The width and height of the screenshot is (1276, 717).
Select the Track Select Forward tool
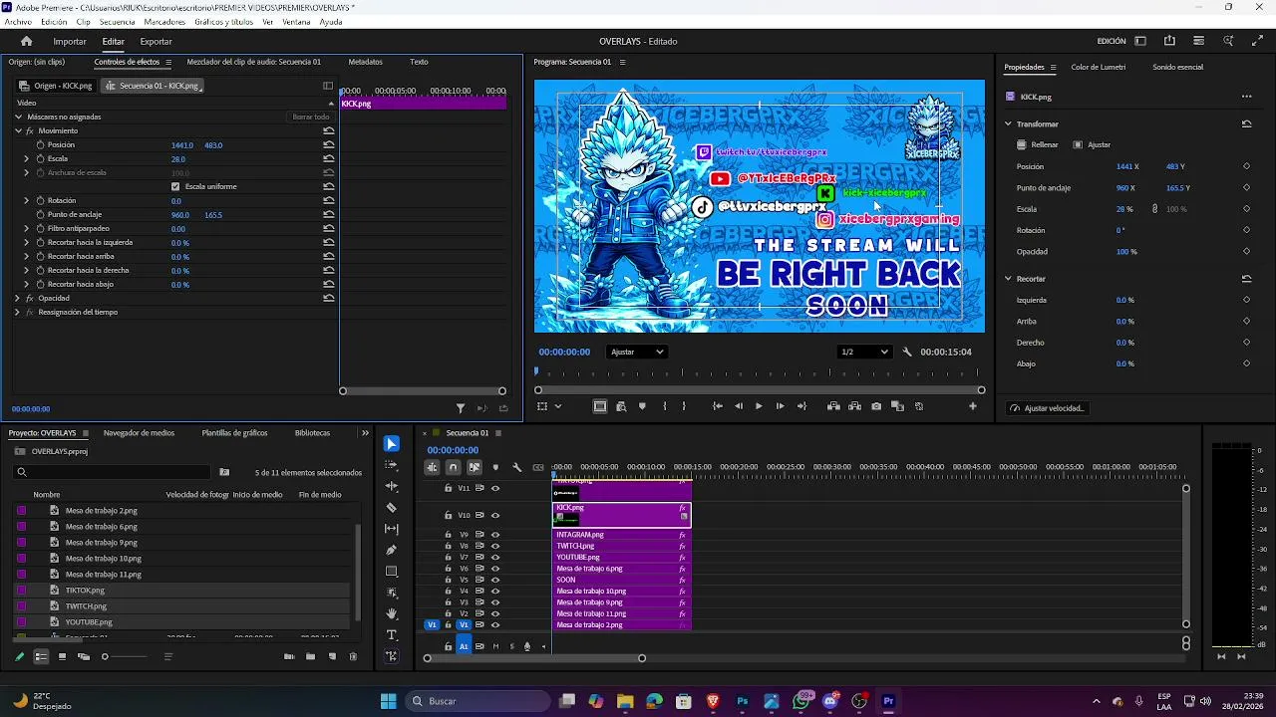click(392, 465)
